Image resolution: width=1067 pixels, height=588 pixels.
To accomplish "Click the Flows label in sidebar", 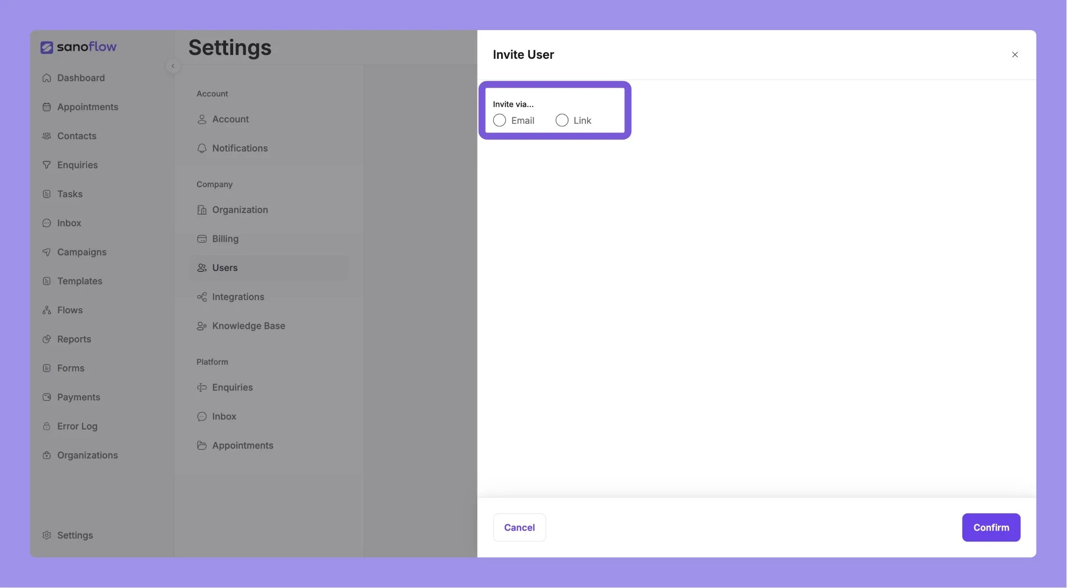I will (70, 310).
